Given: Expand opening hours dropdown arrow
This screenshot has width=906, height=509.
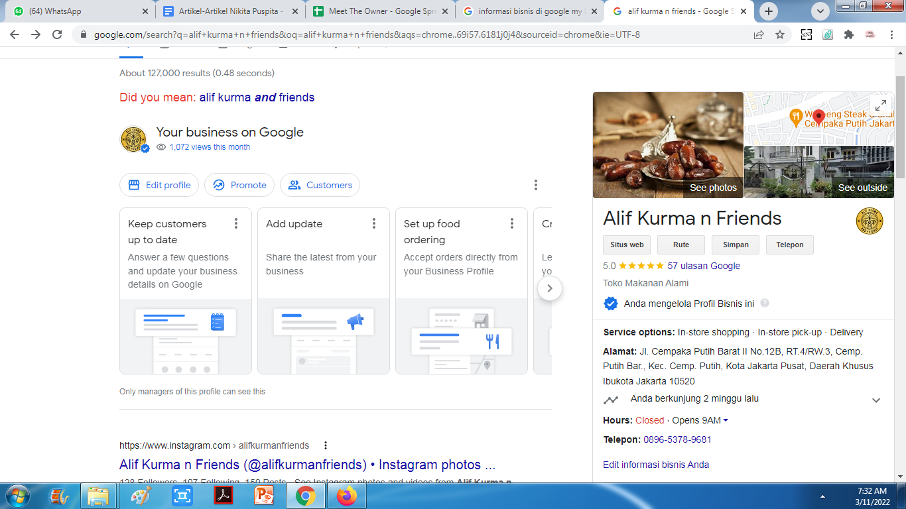Looking at the screenshot, I should 726,420.
